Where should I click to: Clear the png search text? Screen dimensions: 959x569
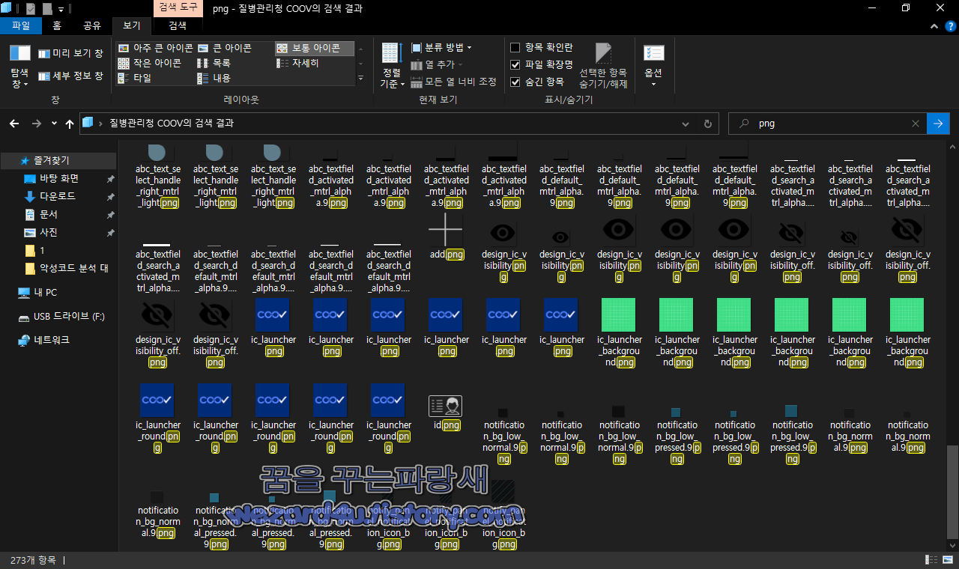[x=915, y=124]
